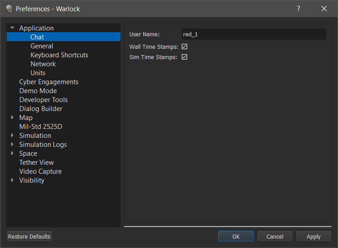Open the help question mark button
The height and width of the screenshot is (248, 338).
[x=298, y=9]
